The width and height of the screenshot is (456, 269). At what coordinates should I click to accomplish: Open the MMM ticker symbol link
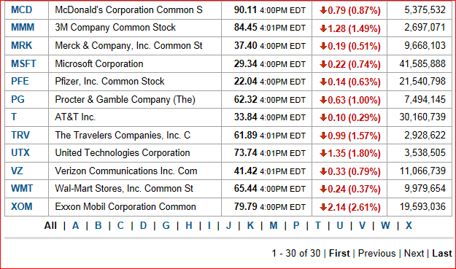23,28
